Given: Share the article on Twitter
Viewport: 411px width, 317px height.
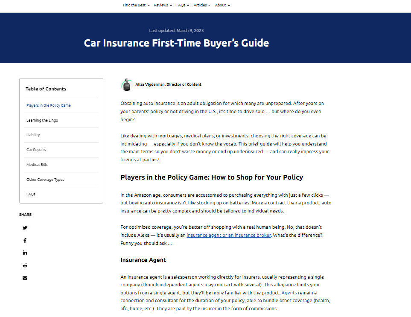Looking at the screenshot, I should click(x=25, y=228).
